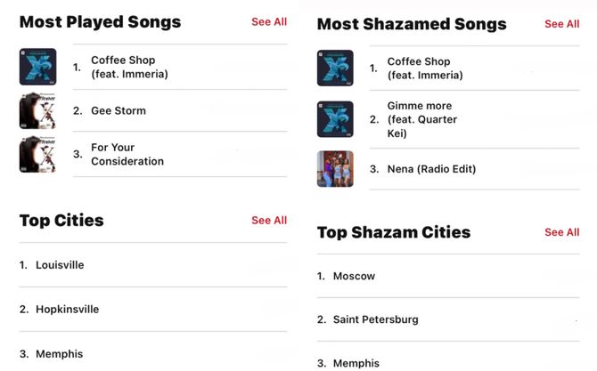
Task: Select the For Your Consideration album cover
Action: [x=37, y=154]
